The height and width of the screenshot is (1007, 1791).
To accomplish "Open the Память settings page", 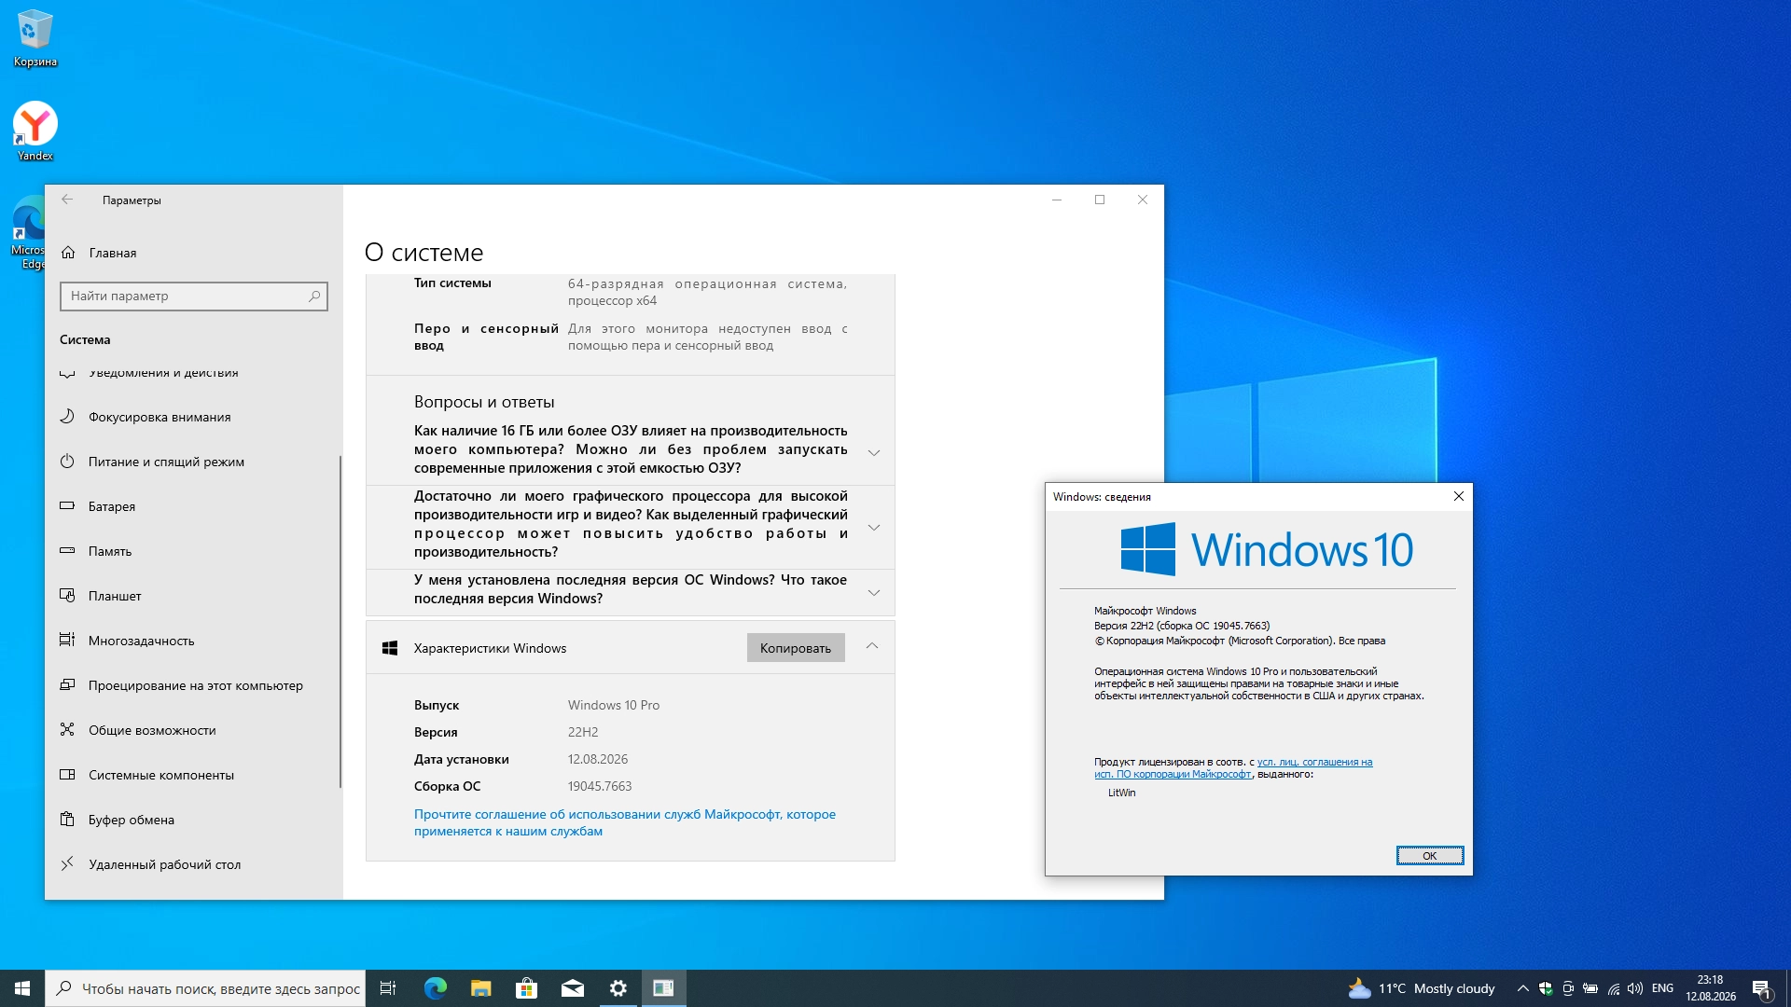I will tap(194, 551).
